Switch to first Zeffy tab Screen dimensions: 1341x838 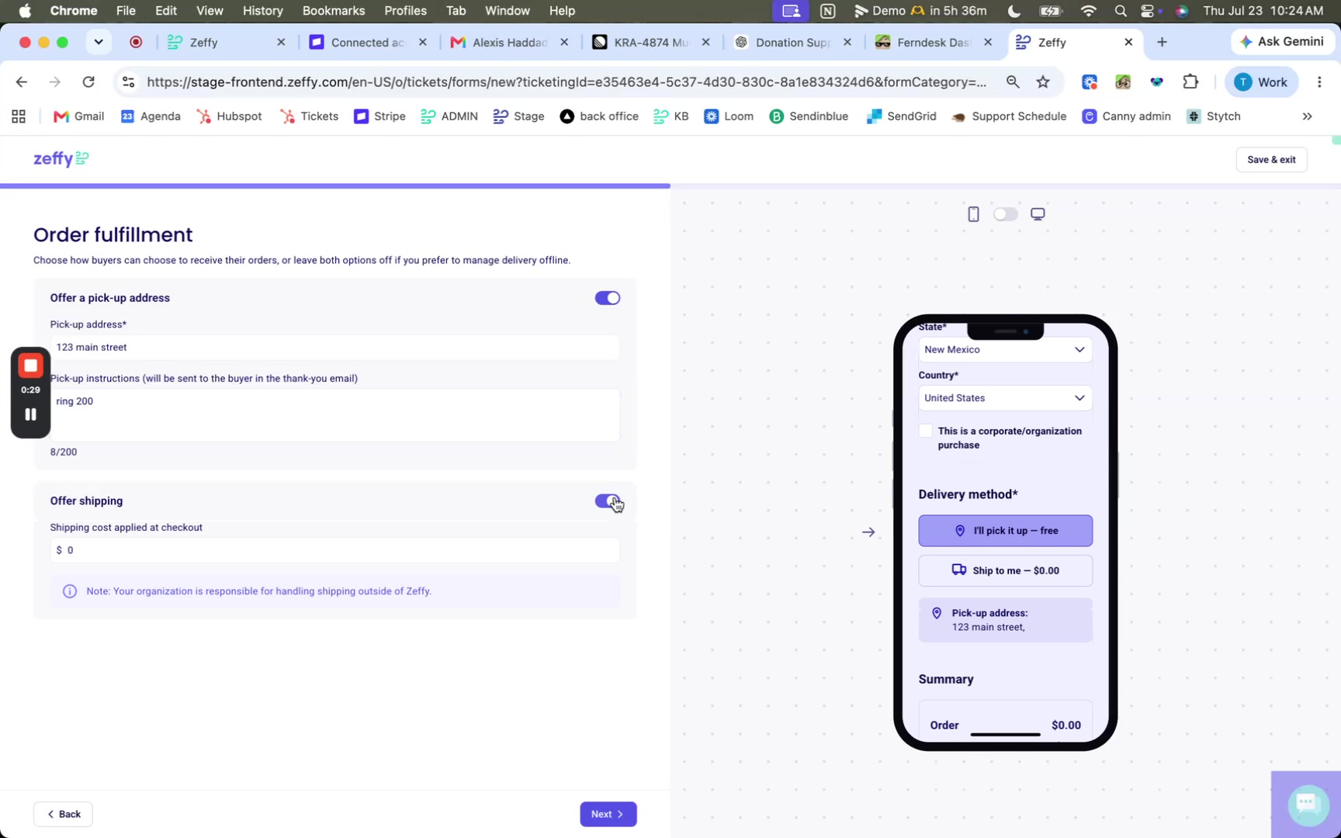click(x=225, y=43)
